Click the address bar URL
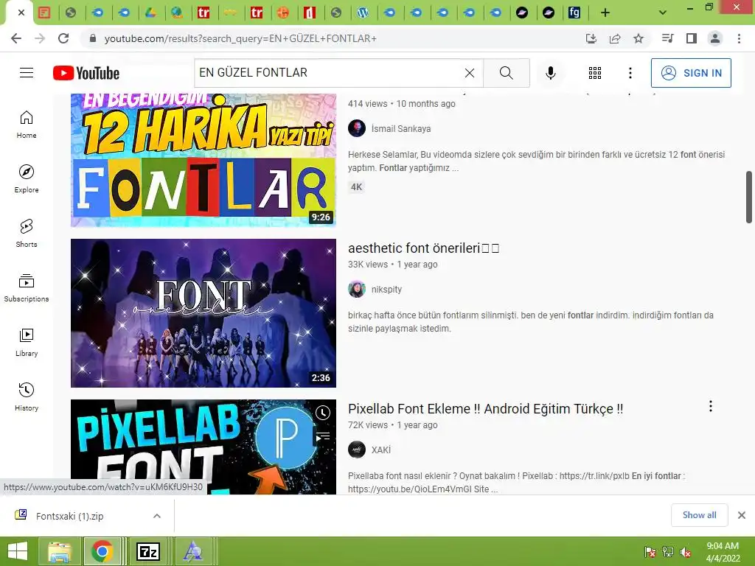The width and height of the screenshot is (755, 566). pyautogui.click(x=240, y=38)
